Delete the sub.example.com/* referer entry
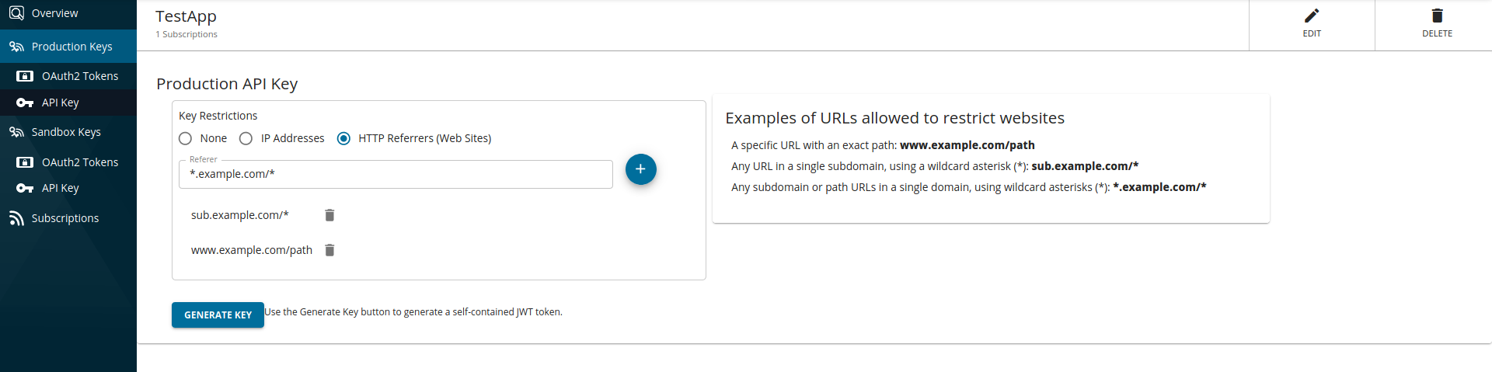 point(329,215)
